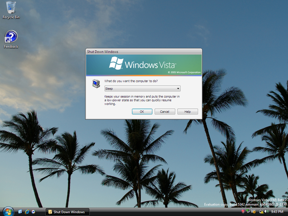Launch Internet Explorer from Quick Launch
Viewport: 288px width, 216px height.
(x=27, y=212)
